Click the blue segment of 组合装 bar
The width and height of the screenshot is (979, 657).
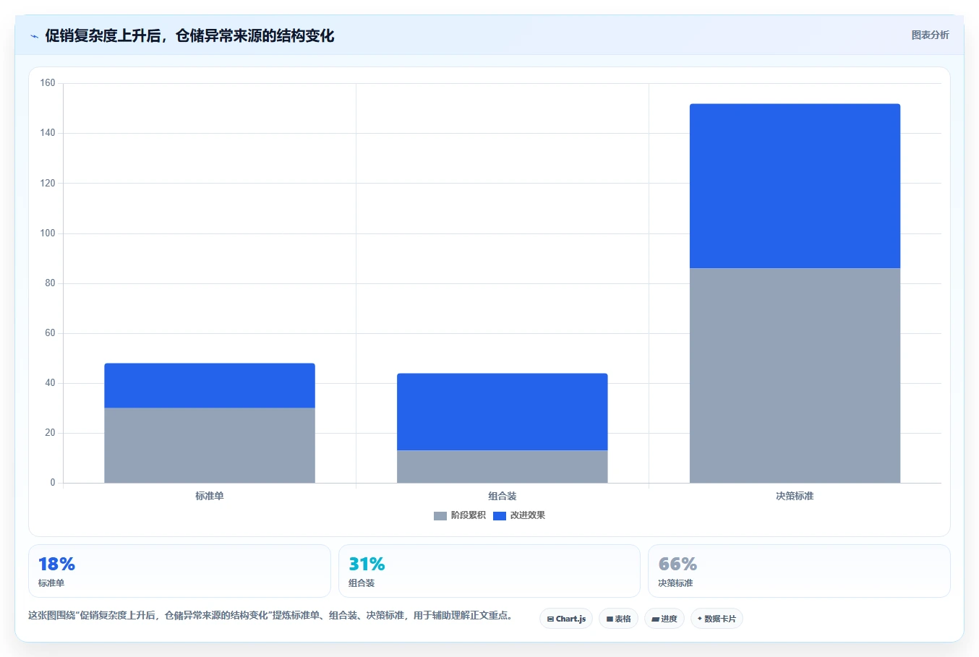[x=503, y=412]
